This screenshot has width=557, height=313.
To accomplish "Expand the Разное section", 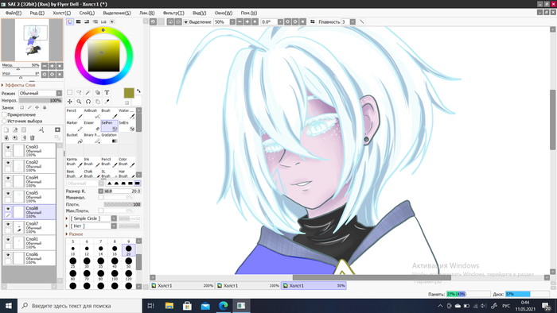I will coord(74,234).
